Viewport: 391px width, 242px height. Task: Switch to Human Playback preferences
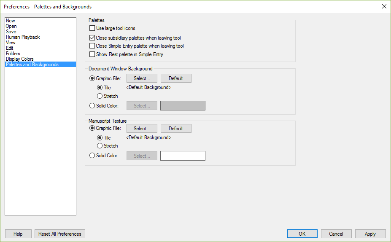pyautogui.click(x=40, y=37)
